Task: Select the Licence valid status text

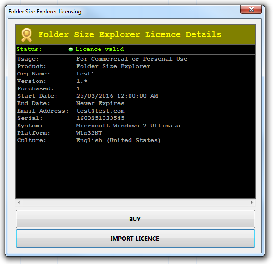Action: point(99,49)
